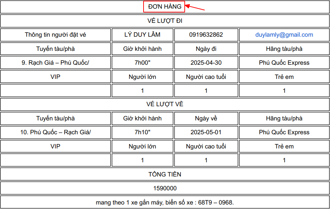Click Hãng tàu/phà header in the Ngày đi row
Screen dimensions: 330x209
tap(284, 49)
